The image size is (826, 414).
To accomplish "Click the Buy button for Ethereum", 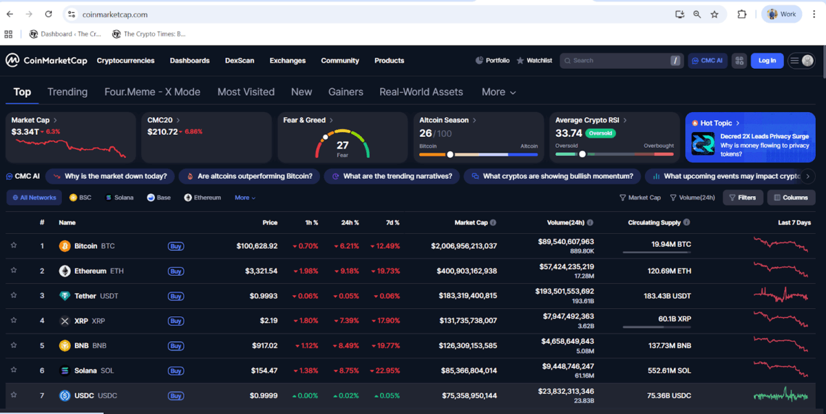I will coord(176,271).
